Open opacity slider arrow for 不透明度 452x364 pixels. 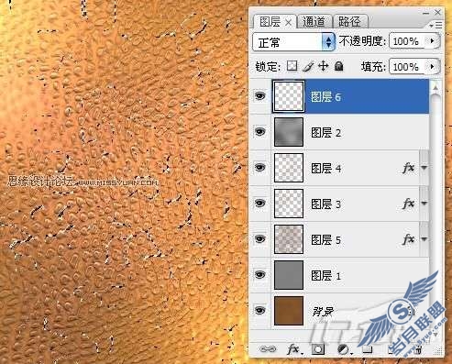[433, 40]
